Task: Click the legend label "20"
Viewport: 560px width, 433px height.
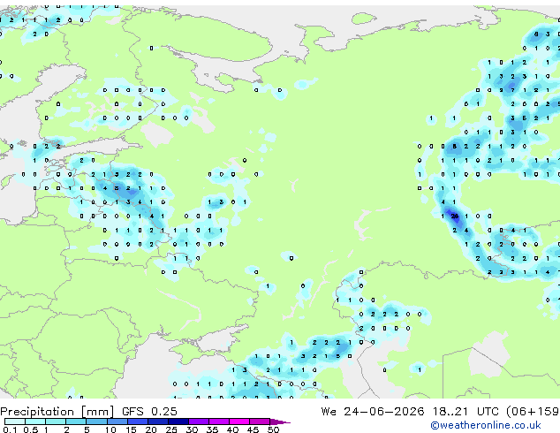Action: click(x=151, y=429)
